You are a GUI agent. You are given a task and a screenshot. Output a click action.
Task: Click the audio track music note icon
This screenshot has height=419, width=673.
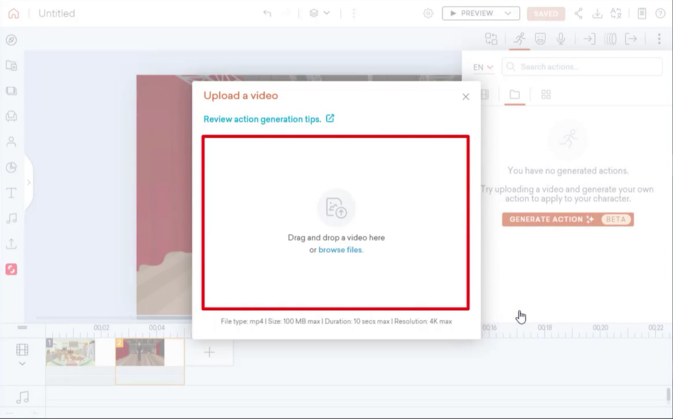pos(22,397)
